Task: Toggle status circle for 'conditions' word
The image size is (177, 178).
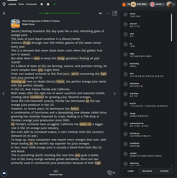Action: pyautogui.click(x=125, y=144)
